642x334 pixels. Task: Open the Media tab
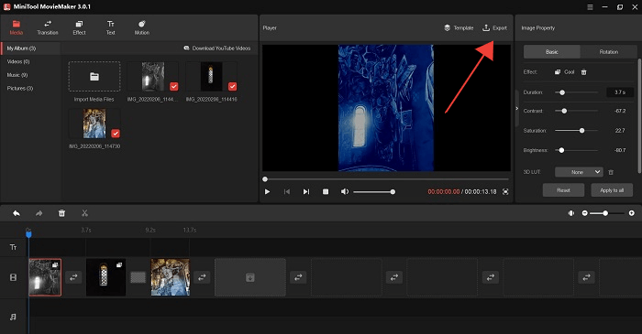pyautogui.click(x=16, y=27)
